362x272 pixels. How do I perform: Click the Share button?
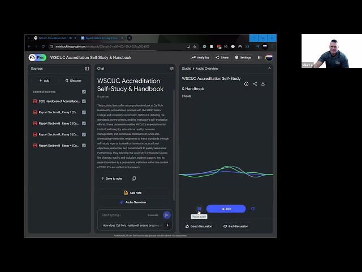[x=222, y=58]
